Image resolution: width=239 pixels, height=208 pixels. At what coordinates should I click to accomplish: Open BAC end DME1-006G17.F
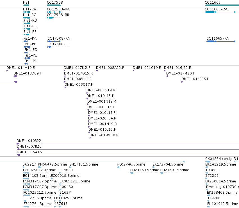point(79,85)
